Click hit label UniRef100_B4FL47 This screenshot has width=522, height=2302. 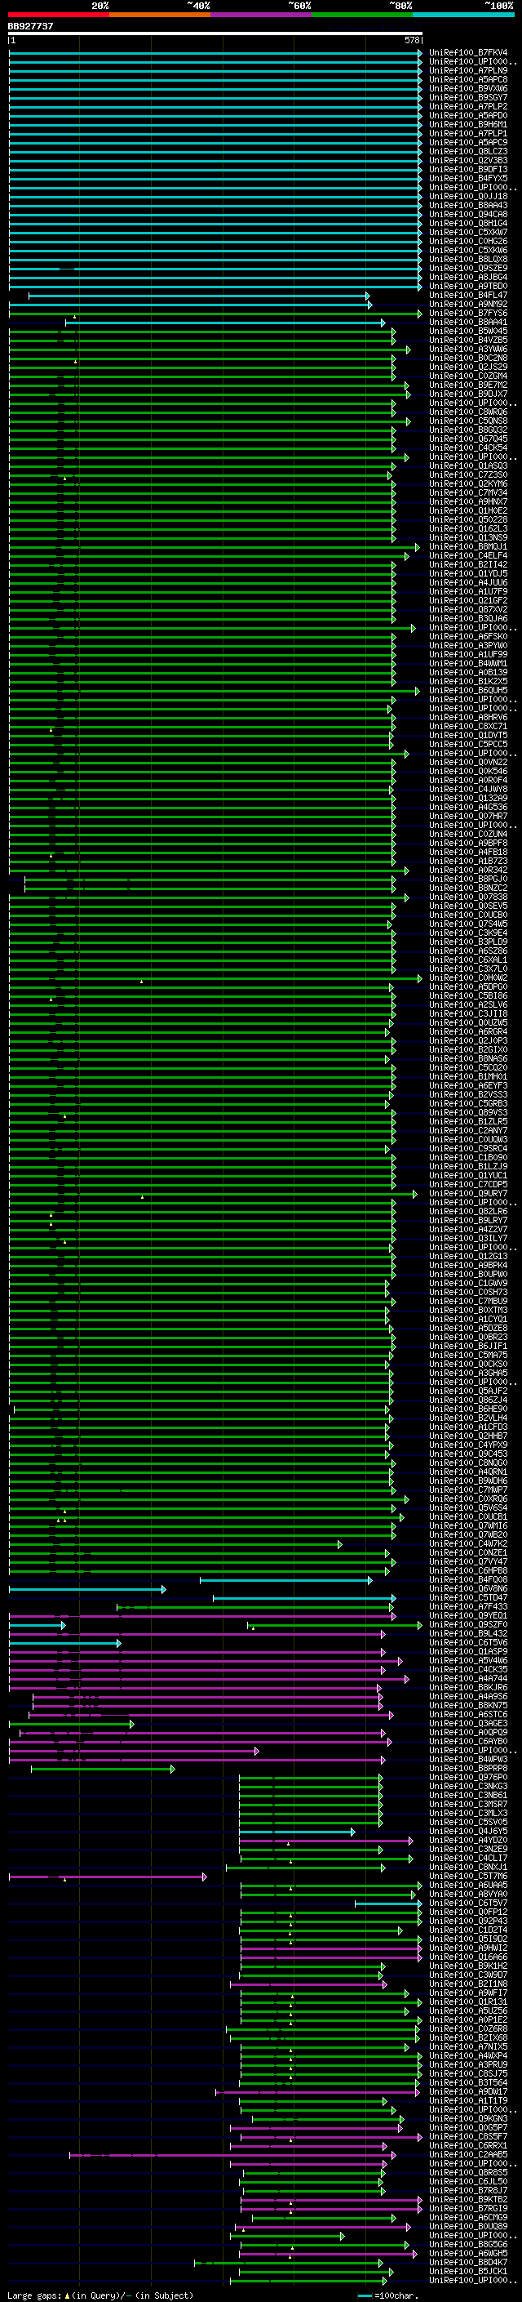click(x=468, y=295)
